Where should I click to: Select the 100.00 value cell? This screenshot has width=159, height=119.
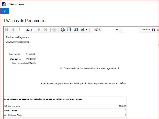point(114,106)
